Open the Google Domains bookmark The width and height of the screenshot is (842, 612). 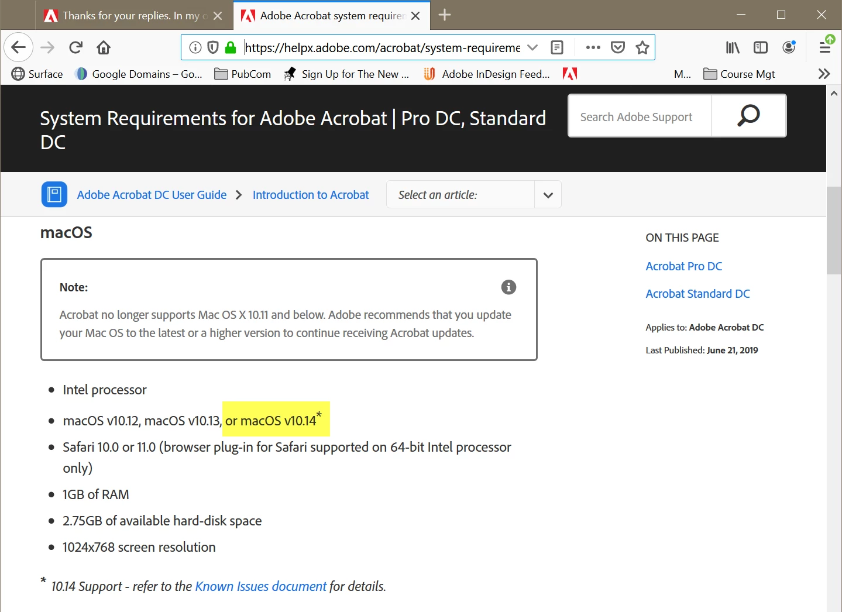(x=139, y=74)
